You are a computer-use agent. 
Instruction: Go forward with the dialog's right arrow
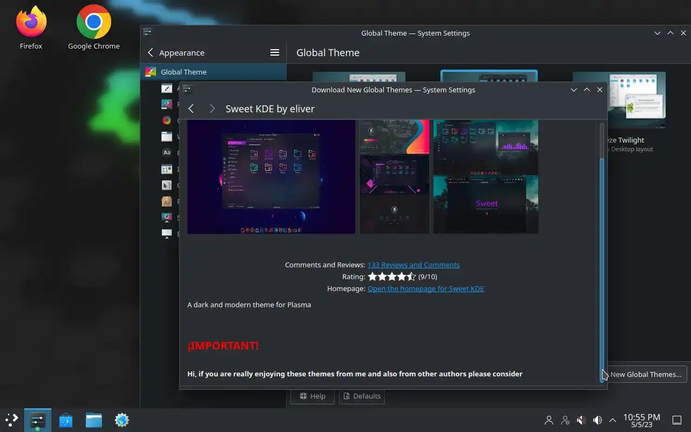[x=212, y=109]
